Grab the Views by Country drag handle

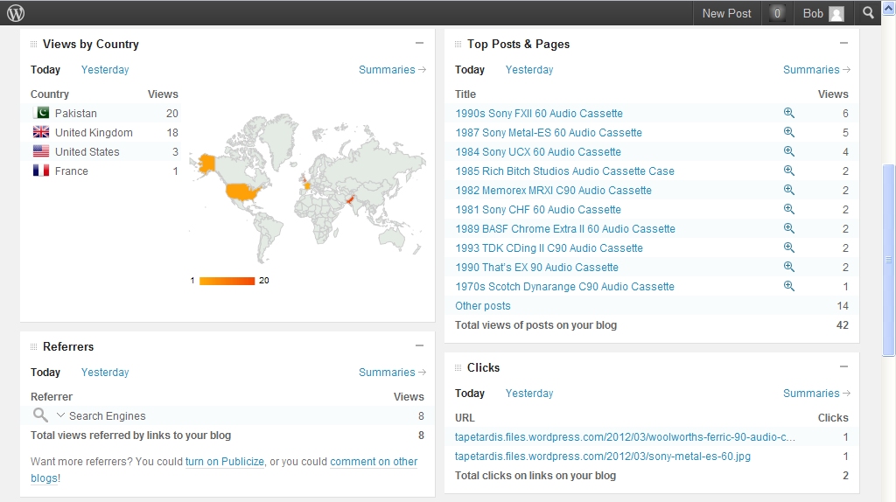pos(34,44)
